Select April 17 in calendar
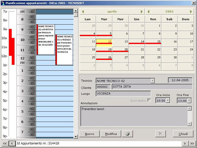Viewport: 197px width, 148px height. tap(186, 43)
